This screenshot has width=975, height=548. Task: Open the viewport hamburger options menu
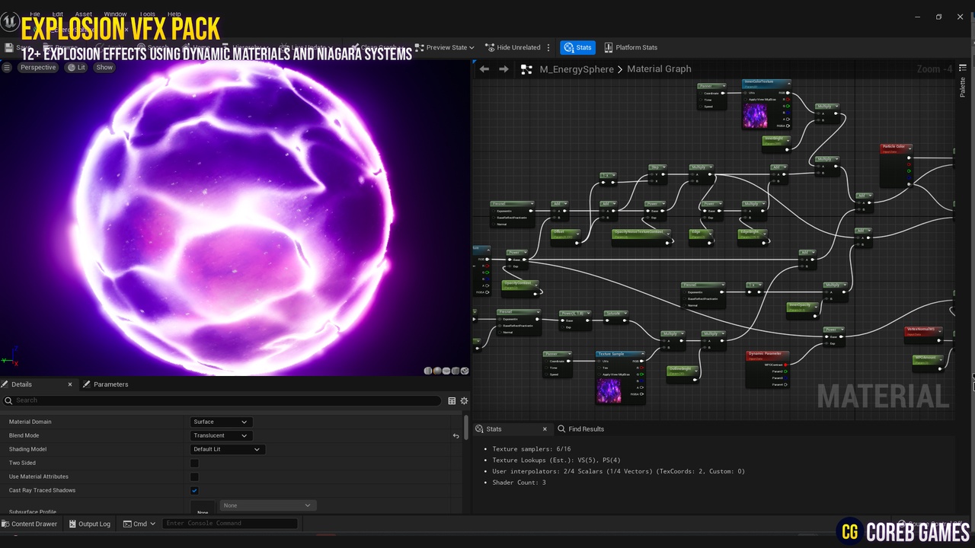(7, 67)
